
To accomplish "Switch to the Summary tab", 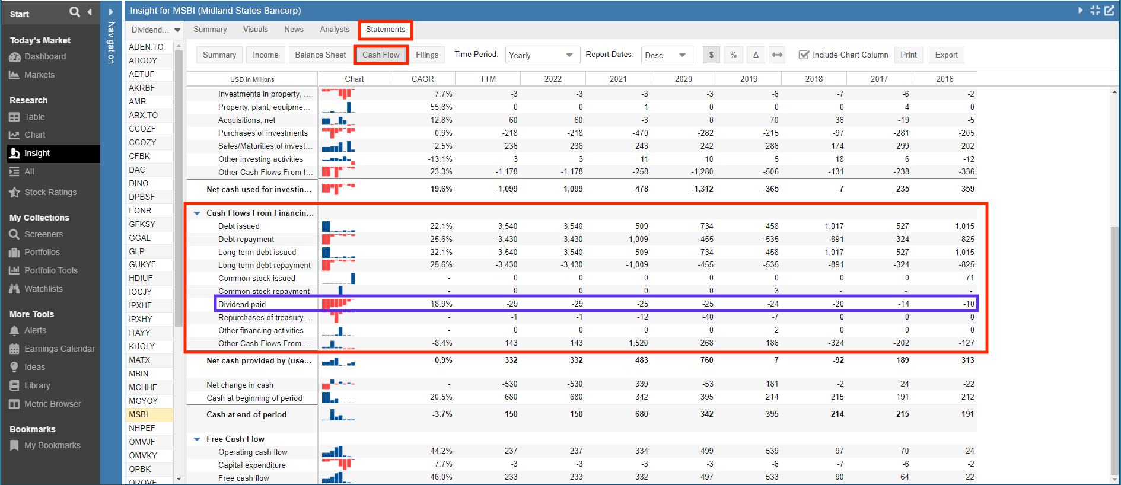I will pos(210,29).
